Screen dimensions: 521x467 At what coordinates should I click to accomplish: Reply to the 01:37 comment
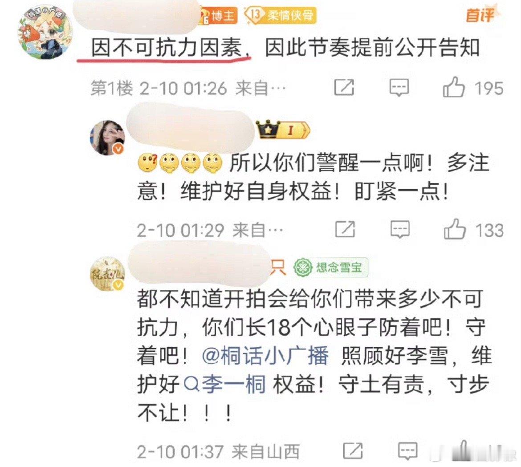(408, 451)
